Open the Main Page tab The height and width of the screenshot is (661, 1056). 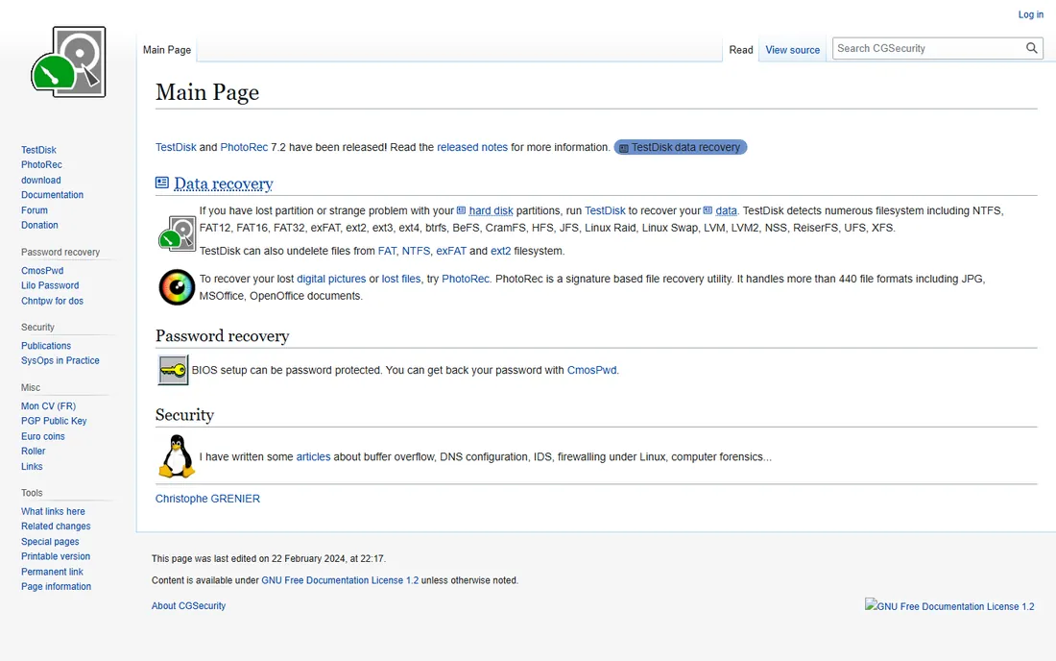(x=167, y=50)
